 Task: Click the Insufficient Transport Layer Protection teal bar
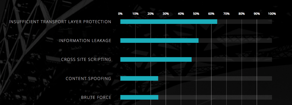[x=169, y=22]
